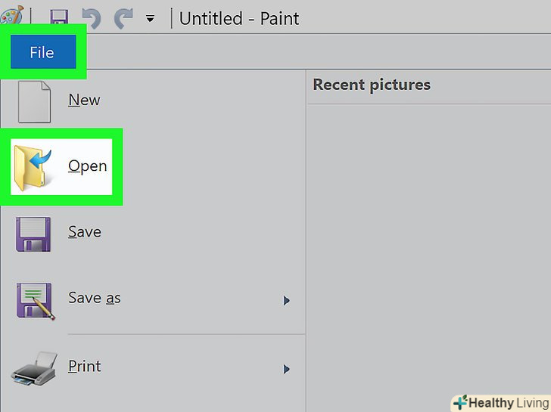Choose the Print menu entry text
This screenshot has width=551, height=412.
click(x=84, y=366)
